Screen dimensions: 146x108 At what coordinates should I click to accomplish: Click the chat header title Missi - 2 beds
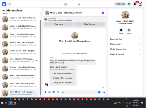66,13
